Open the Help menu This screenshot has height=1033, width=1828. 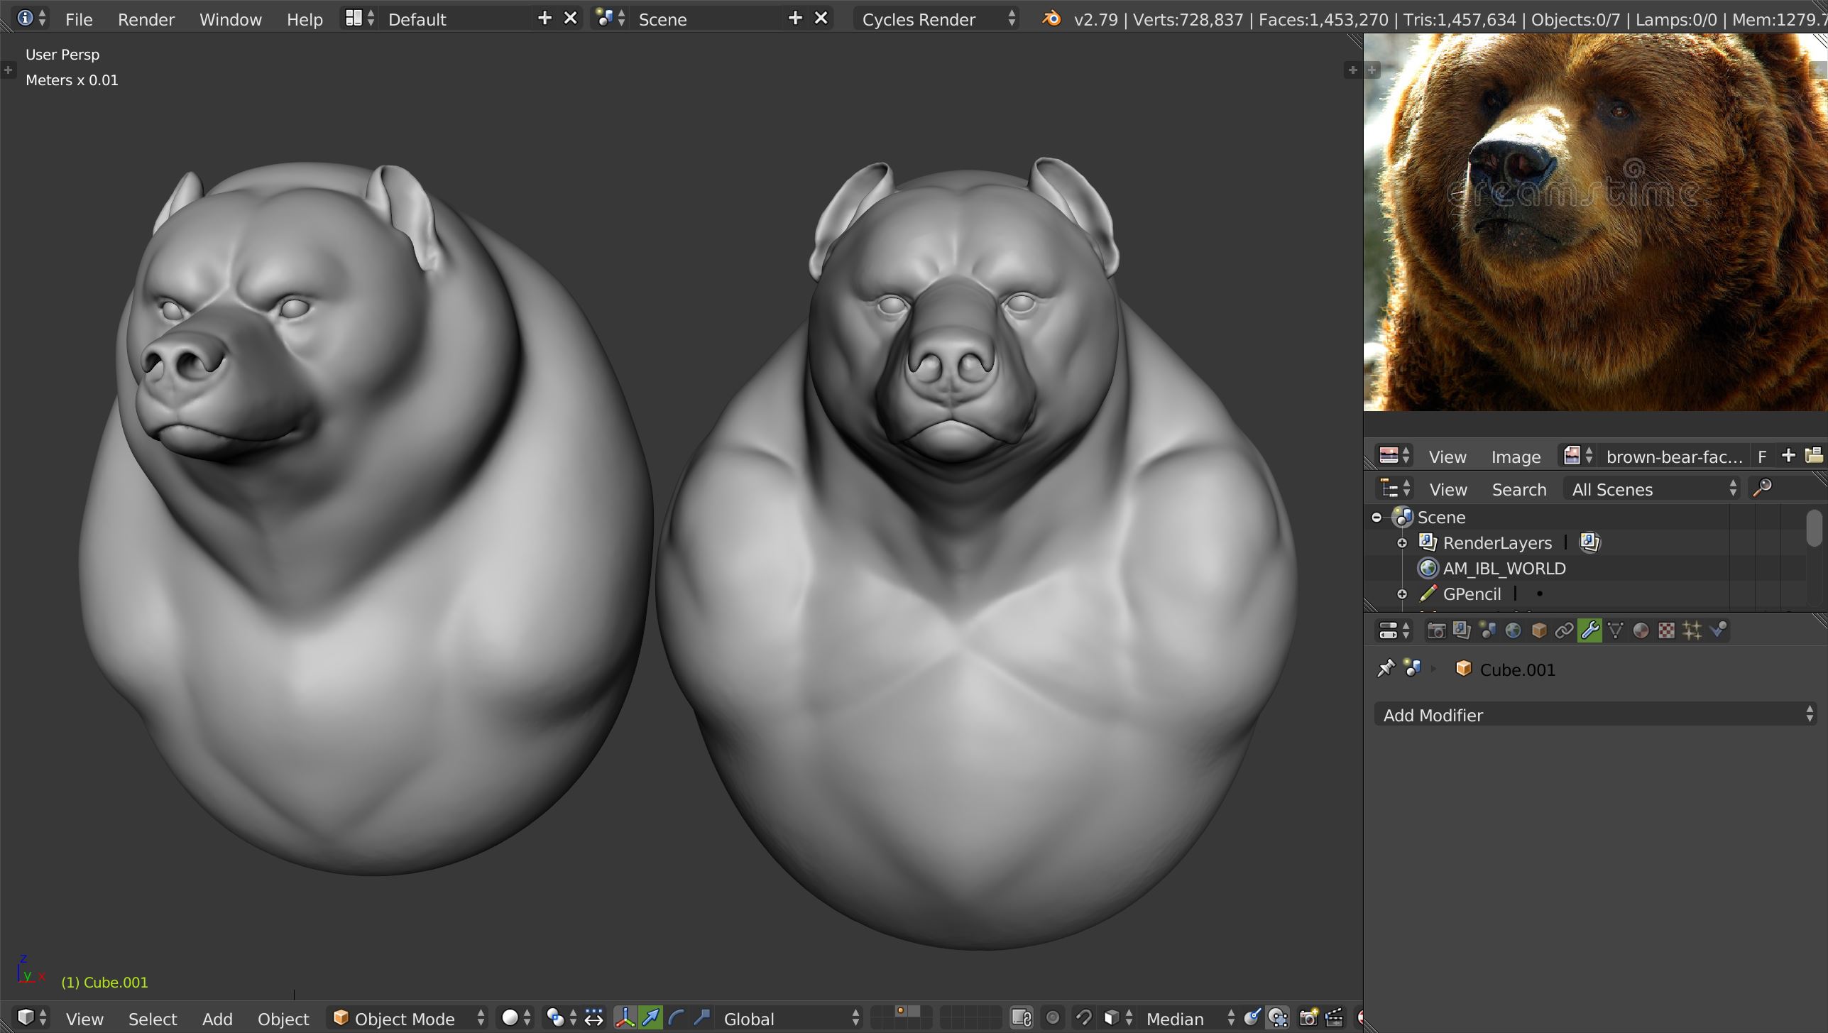click(x=305, y=19)
